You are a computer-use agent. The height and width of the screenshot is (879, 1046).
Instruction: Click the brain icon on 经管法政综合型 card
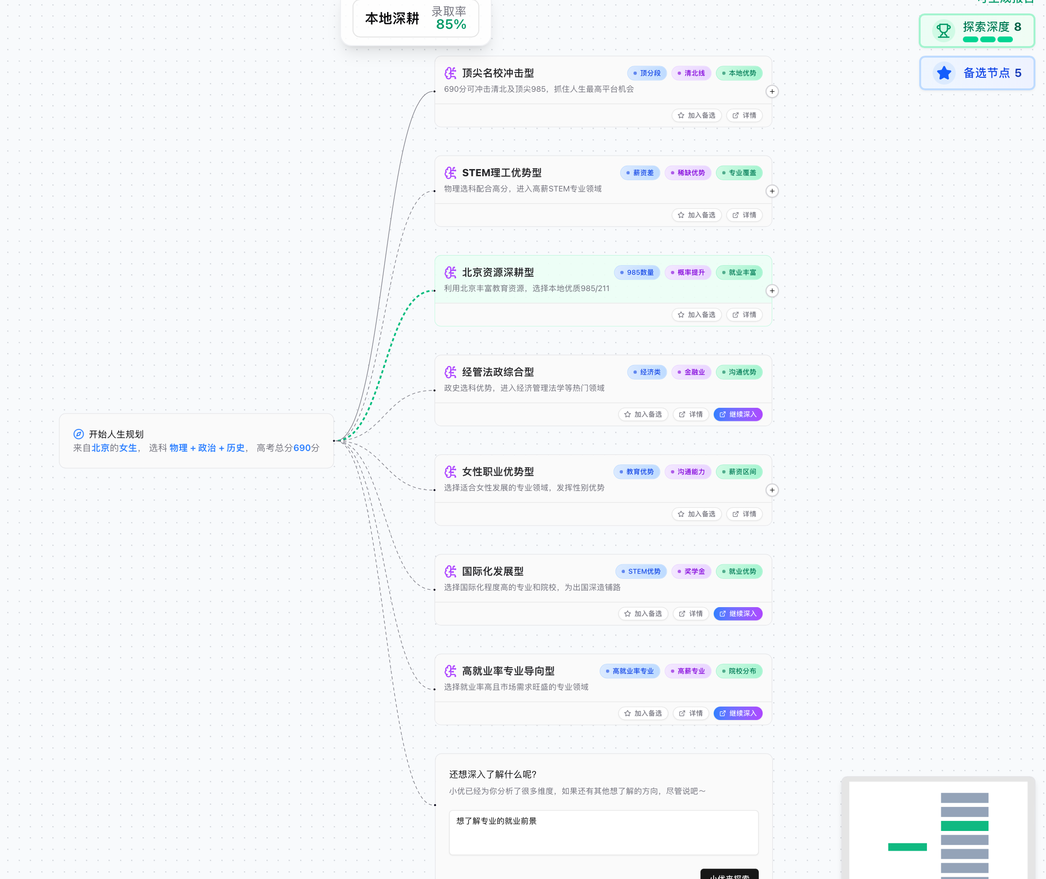pos(450,372)
